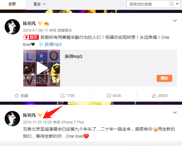
Task: Click the gold V verification badge on first post
Action: click(40, 23)
